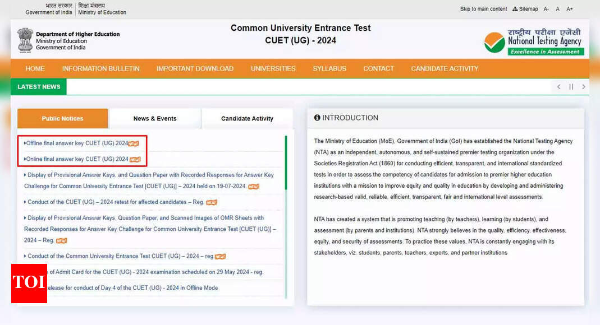This screenshot has height=325, width=600.
Task: Open Conduct of the Common University Entrance Test notice
Action: tap(120, 256)
